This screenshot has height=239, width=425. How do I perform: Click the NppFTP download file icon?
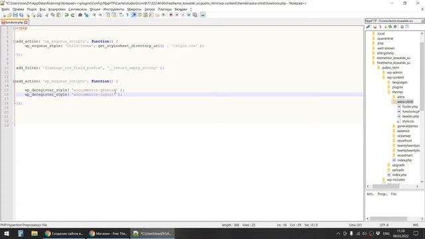point(381,27)
